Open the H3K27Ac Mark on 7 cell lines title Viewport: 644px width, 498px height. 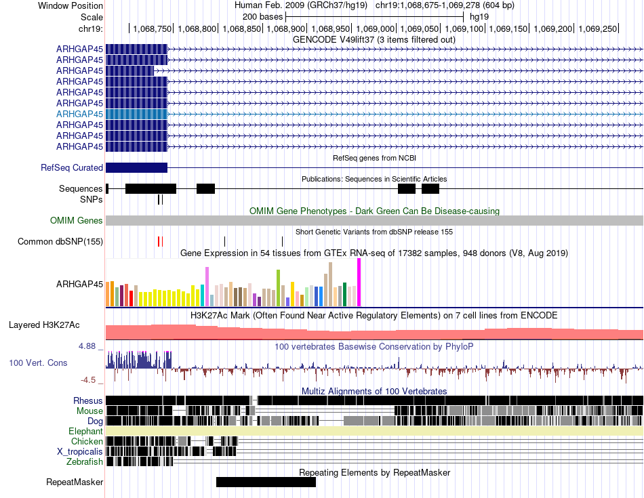374,315
